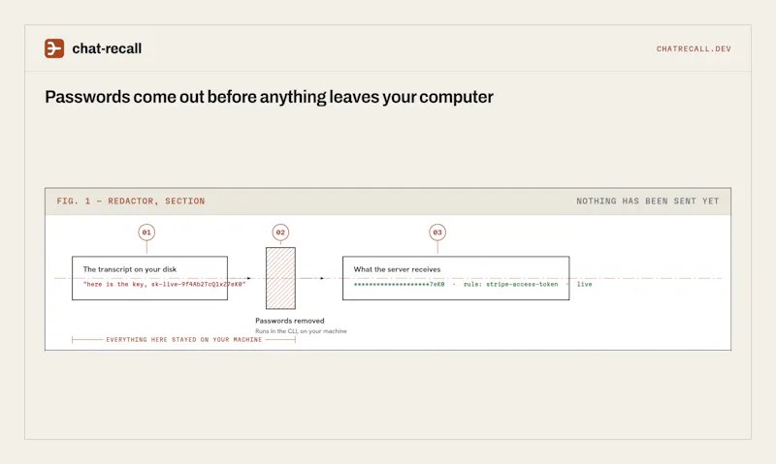The width and height of the screenshot is (776, 464).
Task: Open the CHATRECALL.DEV link
Action: pos(694,49)
